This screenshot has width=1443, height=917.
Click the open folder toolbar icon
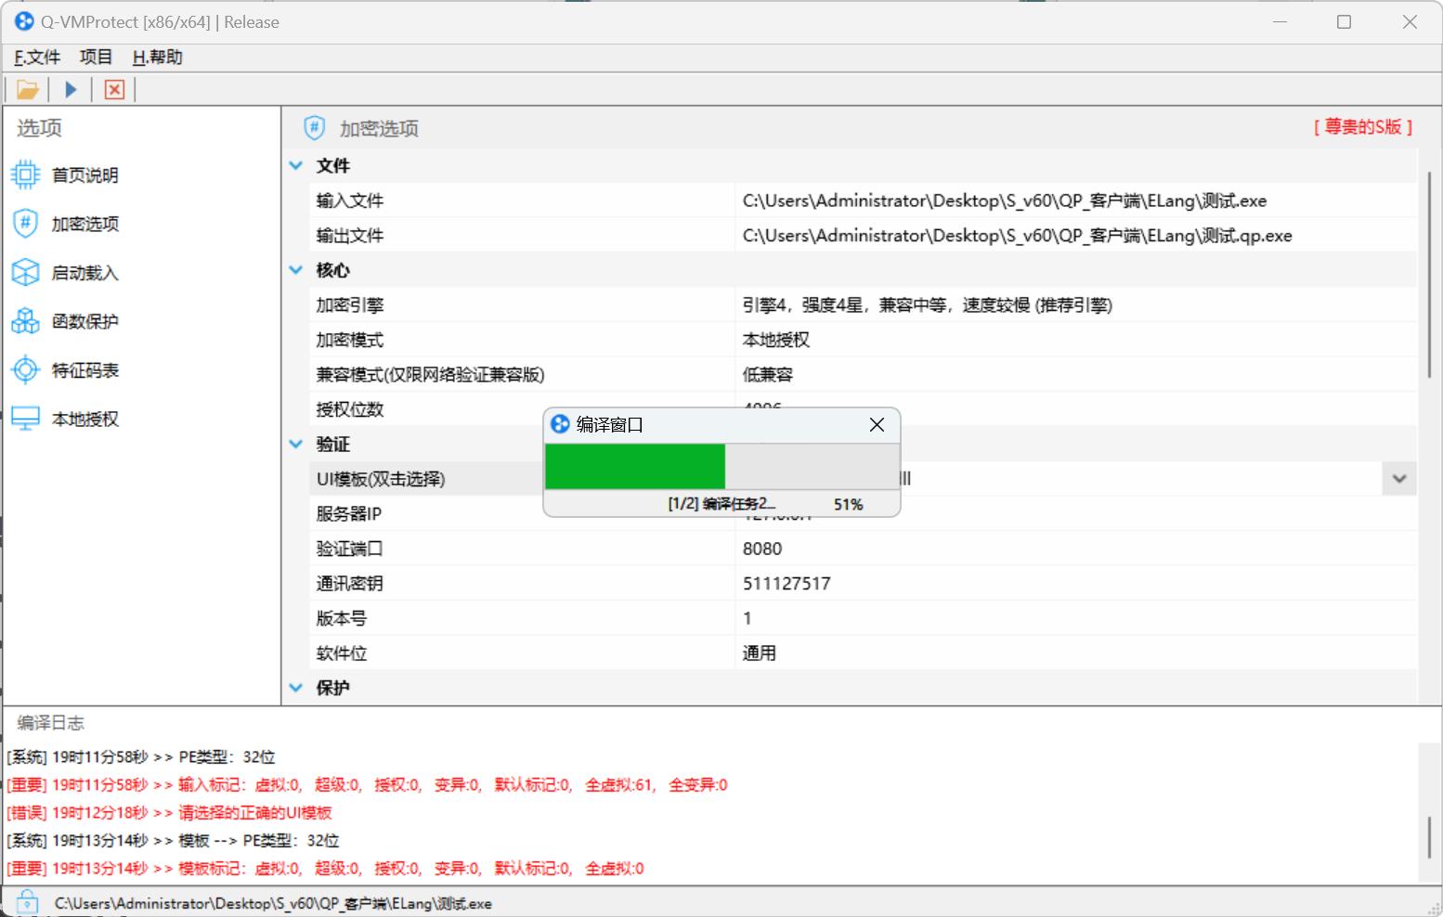pos(27,88)
